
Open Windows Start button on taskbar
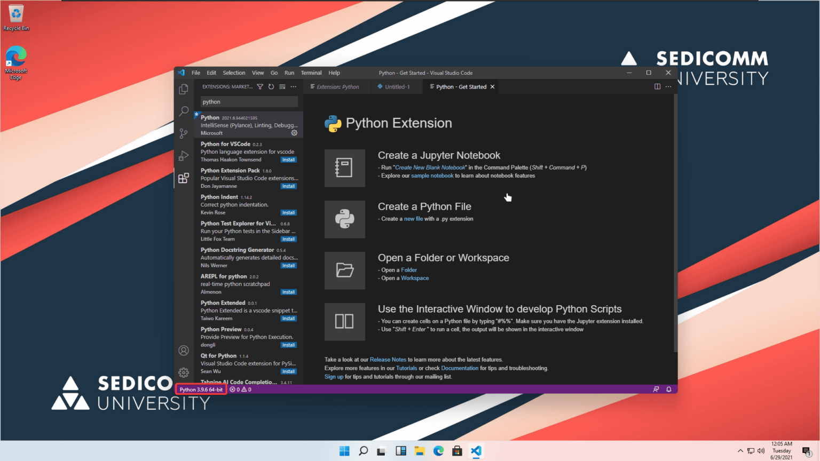344,451
